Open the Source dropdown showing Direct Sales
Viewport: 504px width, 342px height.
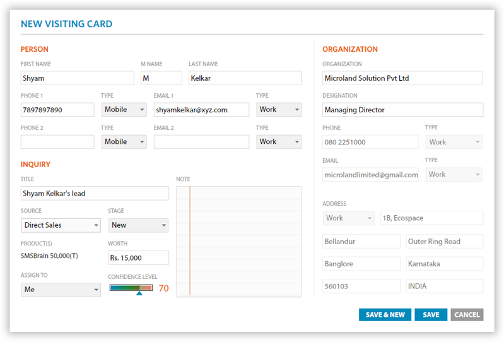point(61,225)
